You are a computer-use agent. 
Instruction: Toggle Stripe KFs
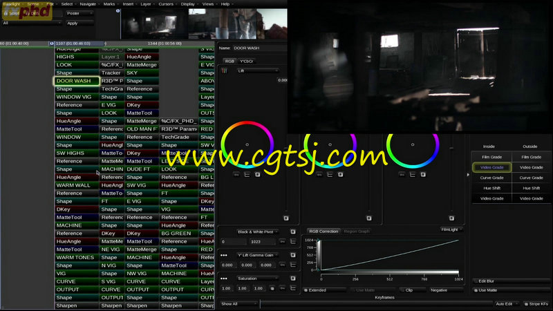(x=536, y=303)
